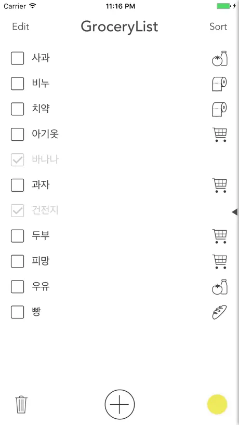Tap the shopping cart icon beside 과자
Viewport: 239px width, 425px height.
pos(219,185)
